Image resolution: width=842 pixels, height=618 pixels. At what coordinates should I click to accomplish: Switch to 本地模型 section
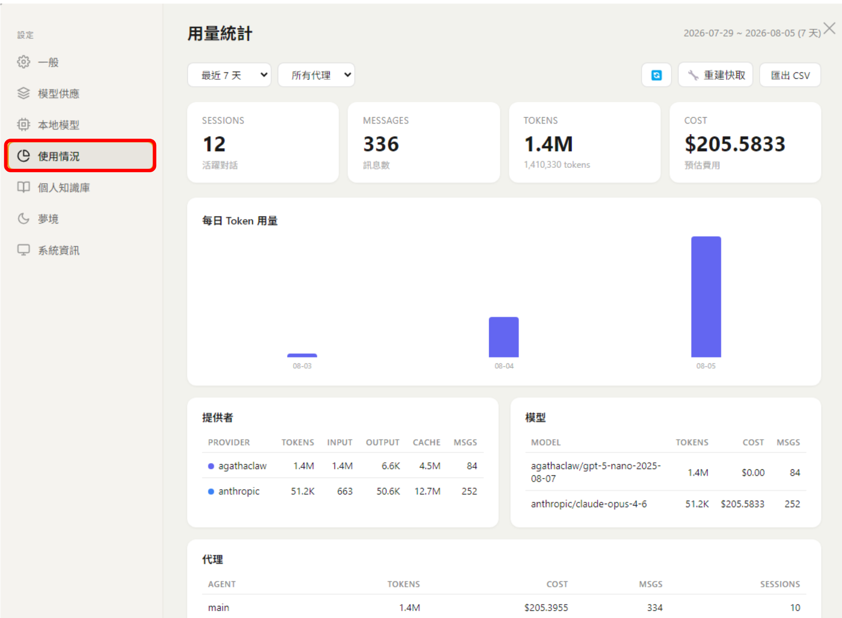coord(80,125)
